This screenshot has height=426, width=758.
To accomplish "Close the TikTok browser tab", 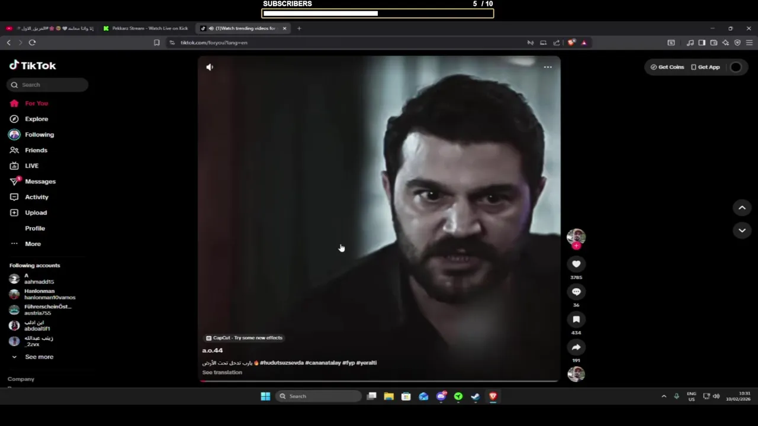I will 284,28.
